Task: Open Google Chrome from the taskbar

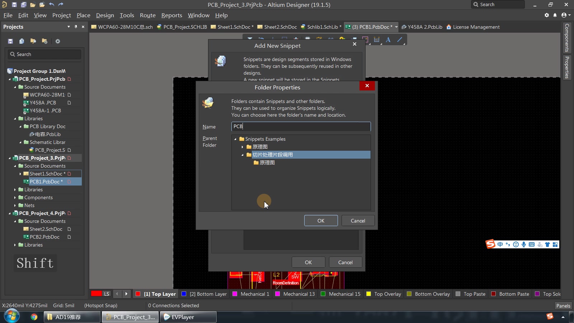Action: pos(34,317)
